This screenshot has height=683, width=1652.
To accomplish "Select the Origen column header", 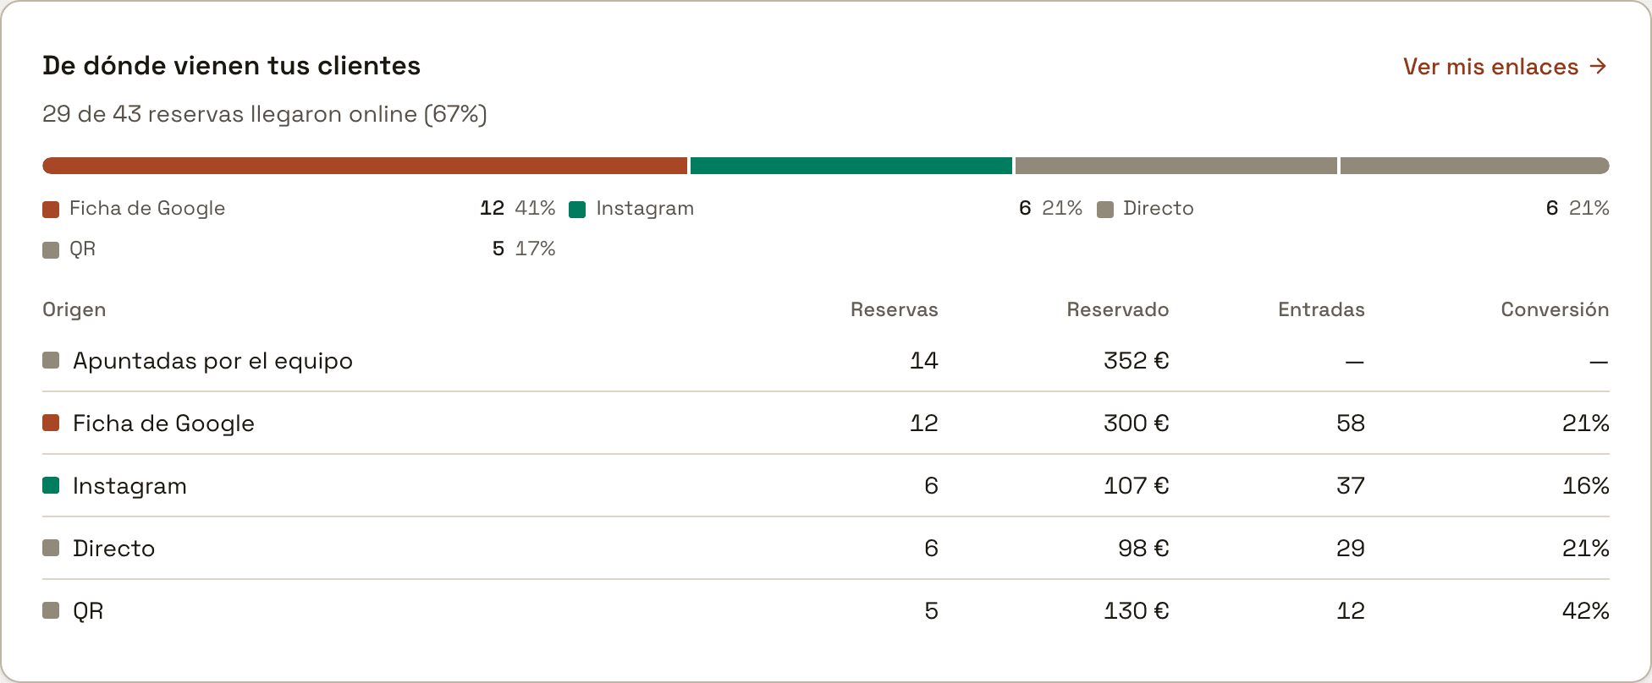I will pyautogui.click(x=74, y=309).
